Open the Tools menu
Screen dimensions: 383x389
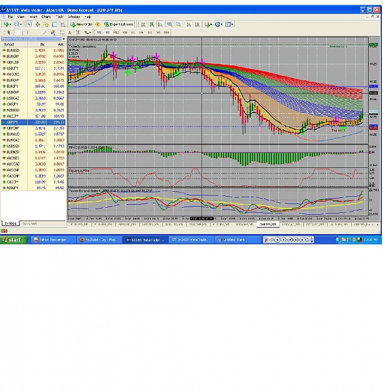pyautogui.click(x=59, y=17)
